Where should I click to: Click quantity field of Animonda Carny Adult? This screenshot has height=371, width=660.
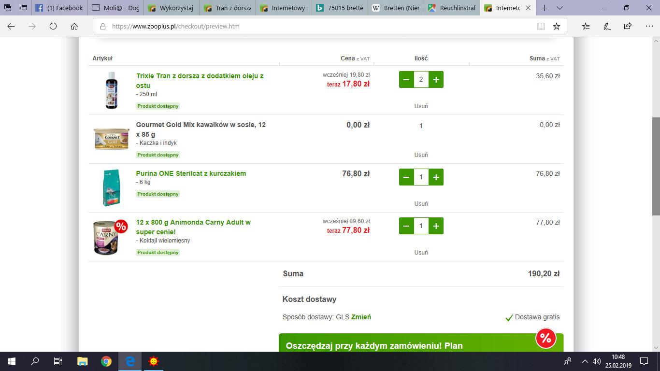421,226
